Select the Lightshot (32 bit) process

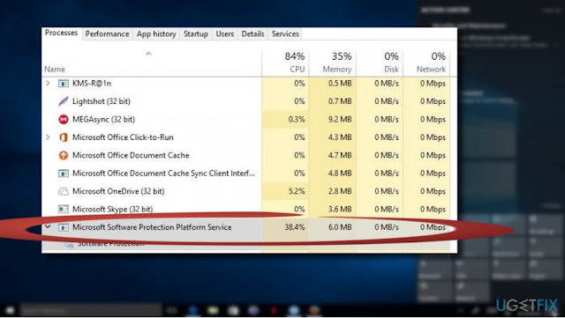click(245, 101)
